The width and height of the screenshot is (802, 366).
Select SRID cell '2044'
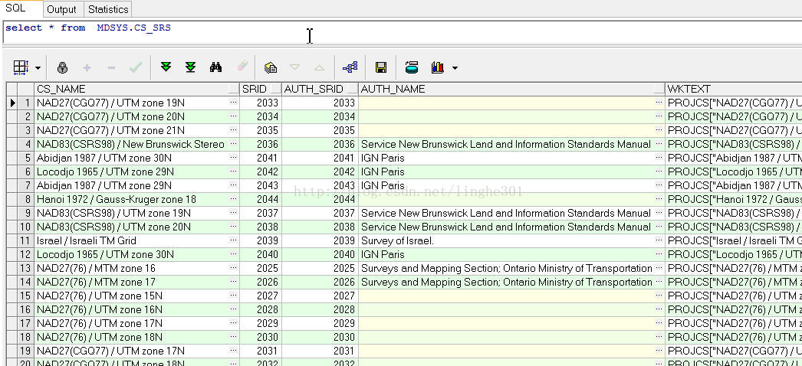click(x=261, y=200)
